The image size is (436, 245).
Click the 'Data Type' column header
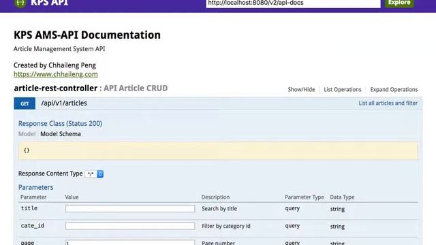342,197
